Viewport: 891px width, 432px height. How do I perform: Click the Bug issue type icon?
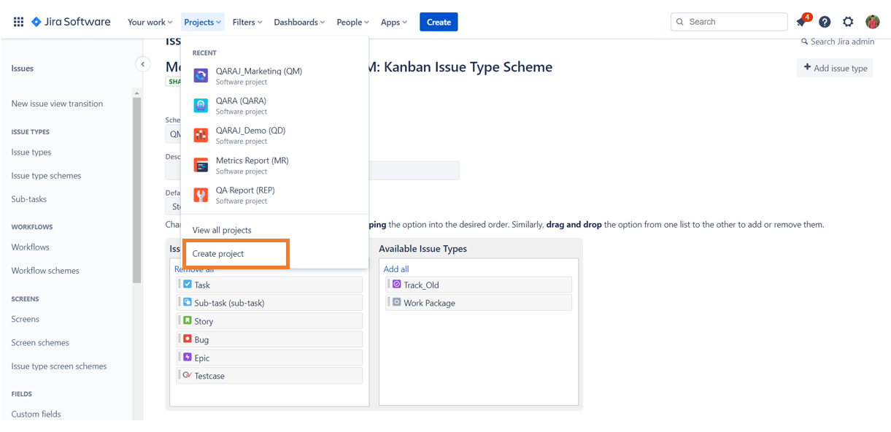[188, 339]
